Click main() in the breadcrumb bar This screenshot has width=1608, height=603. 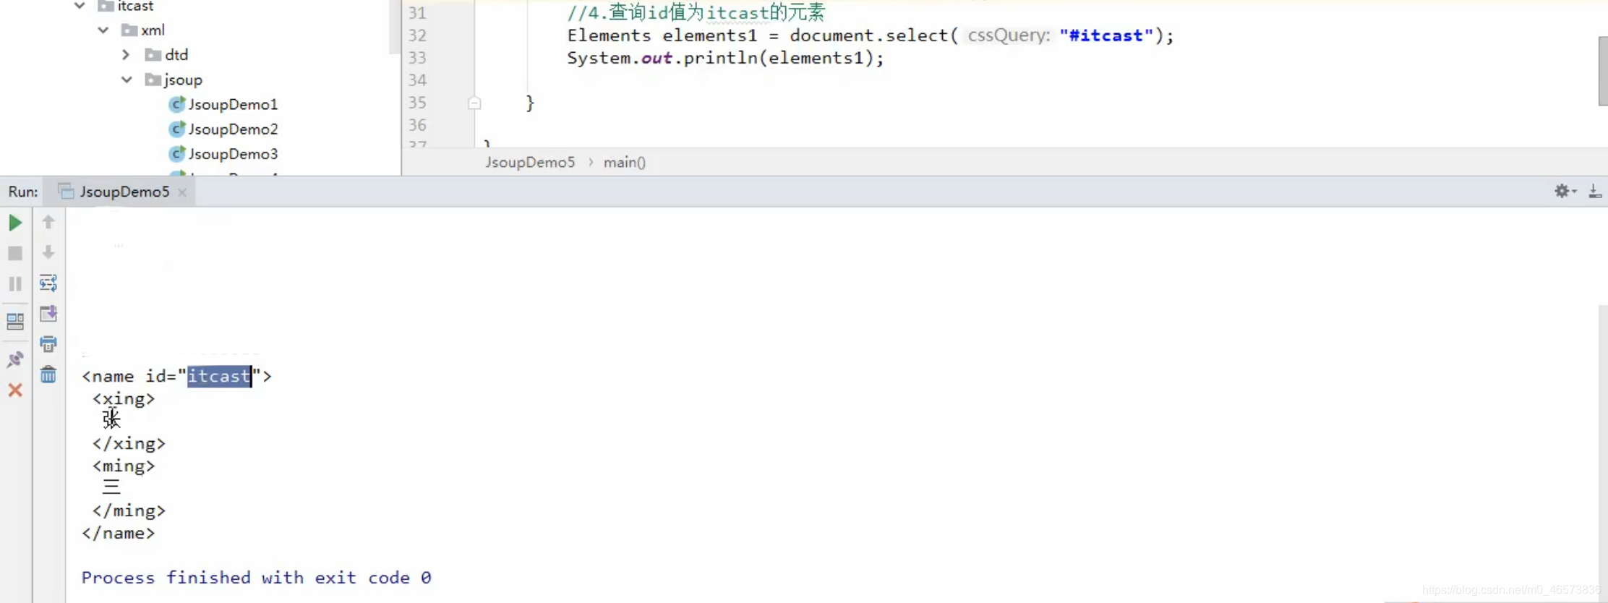click(x=625, y=162)
